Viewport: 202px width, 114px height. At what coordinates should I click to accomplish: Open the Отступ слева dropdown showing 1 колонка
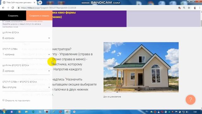tap(26, 54)
